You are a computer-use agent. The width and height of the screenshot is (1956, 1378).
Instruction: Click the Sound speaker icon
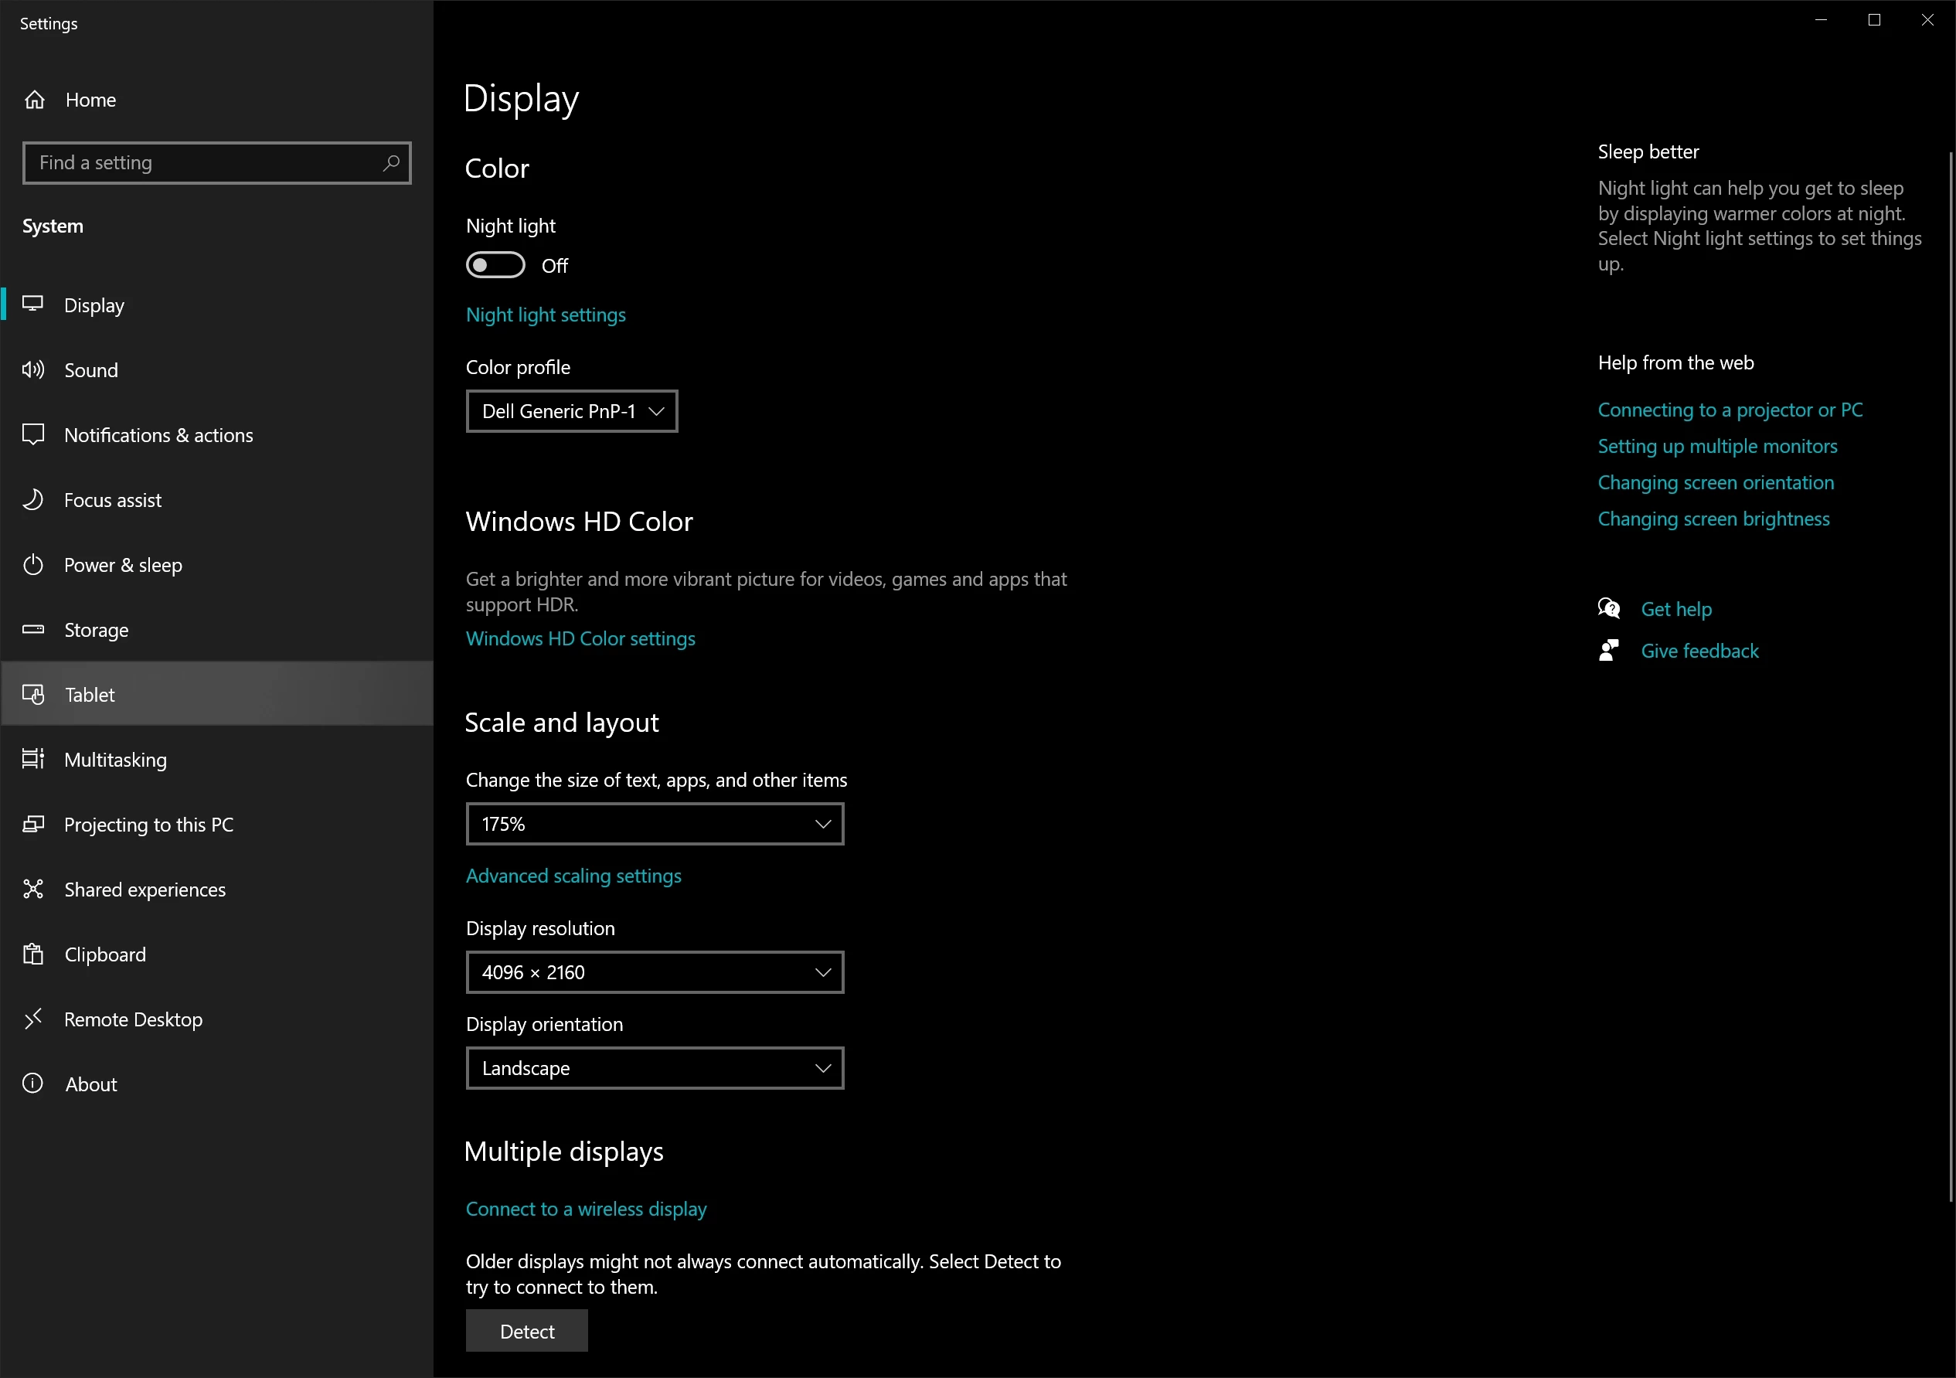click(x=33, y=369)
